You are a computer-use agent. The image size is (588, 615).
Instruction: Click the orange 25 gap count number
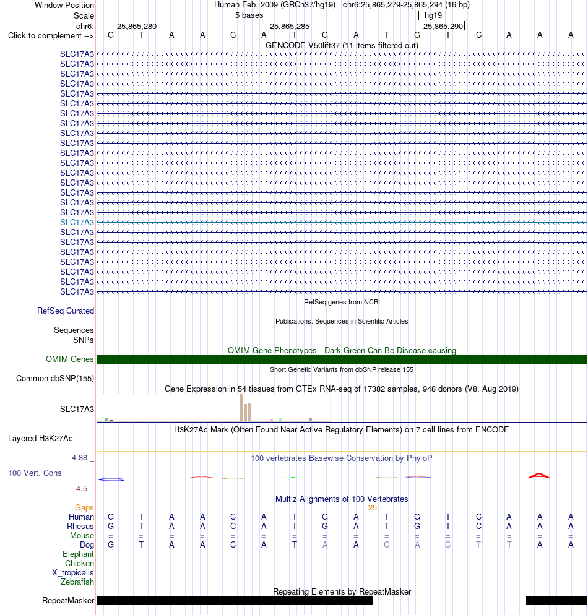click(373, 508)
